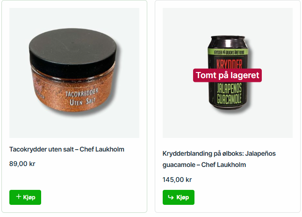Screen dimensions: 302x217
Task: Open the Tacokrydder uten salt product title
Action: click(x=67, y=149)
